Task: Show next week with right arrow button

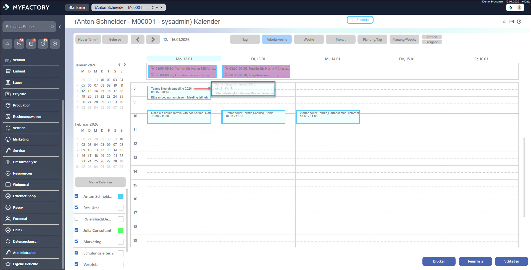Action: click(x=153, y=40)
